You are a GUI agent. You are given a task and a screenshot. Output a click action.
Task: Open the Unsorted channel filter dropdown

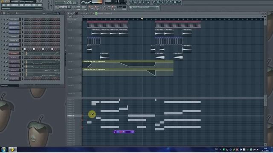9,85
